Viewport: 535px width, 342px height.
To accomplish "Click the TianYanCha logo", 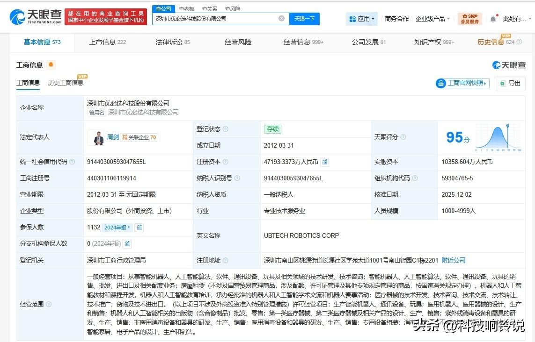I will tap(36, 17).
